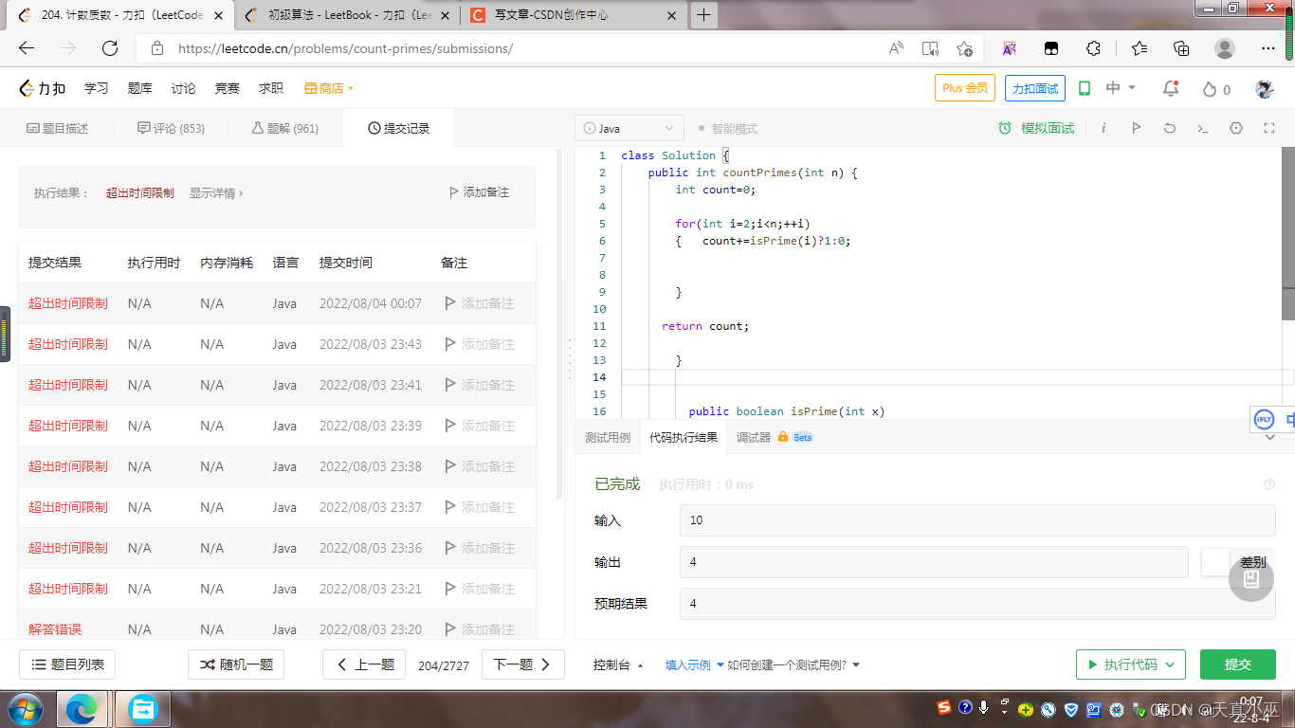This screenshot has width=1295, height=728.
Task: Click the flag icon in the editor toolbar
Action: pos(1136,128)
